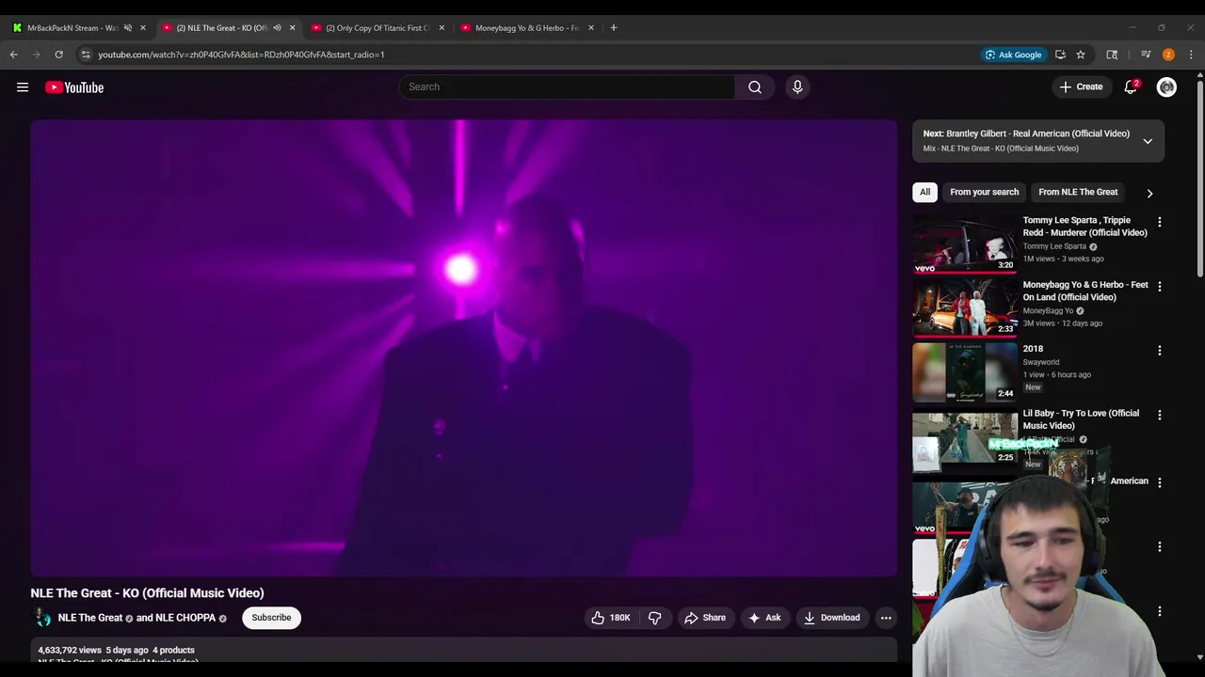Open options for Tommy Lee Sparta Murderer video
Viewport: 1205px width, 677px height.
pos(1159,222)
